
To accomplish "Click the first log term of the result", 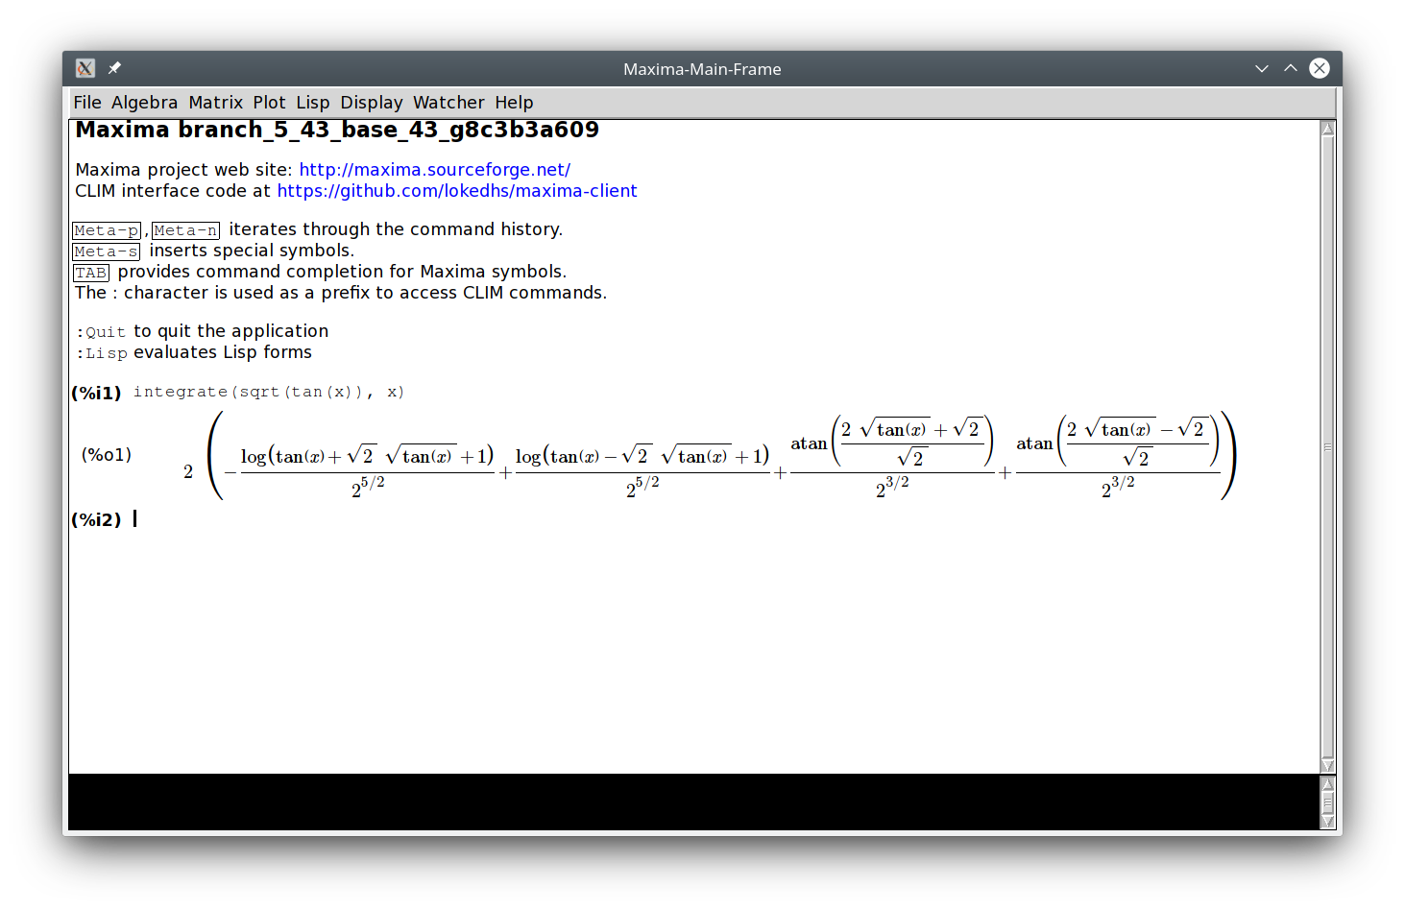I will click(x=367, y=471).
